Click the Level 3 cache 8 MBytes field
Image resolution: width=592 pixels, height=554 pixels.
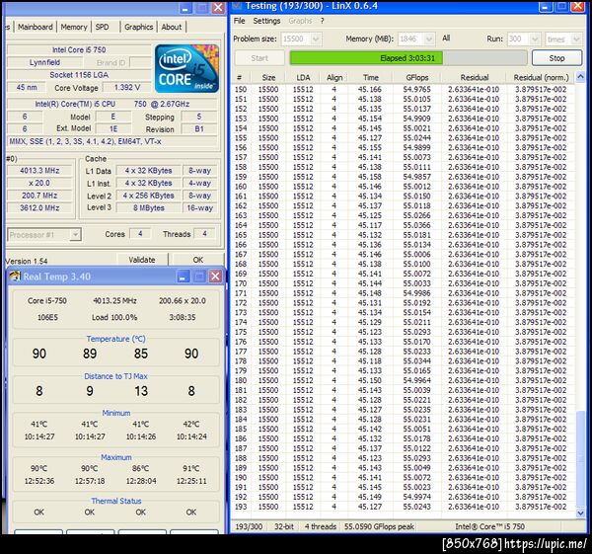point(149,207)
